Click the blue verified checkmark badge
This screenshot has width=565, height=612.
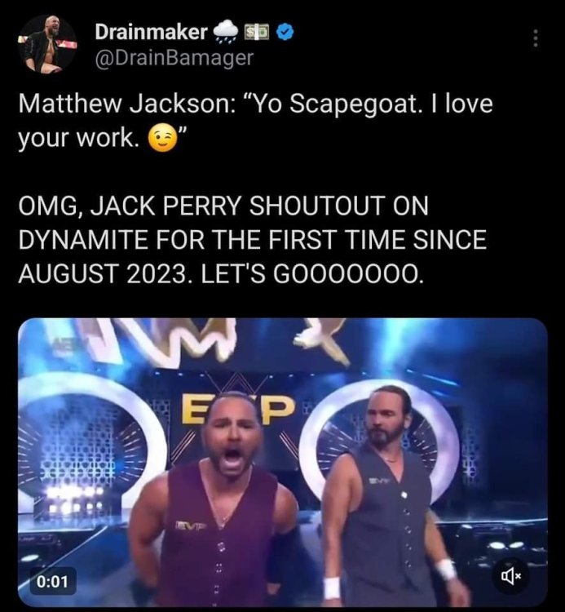point(285,33)
